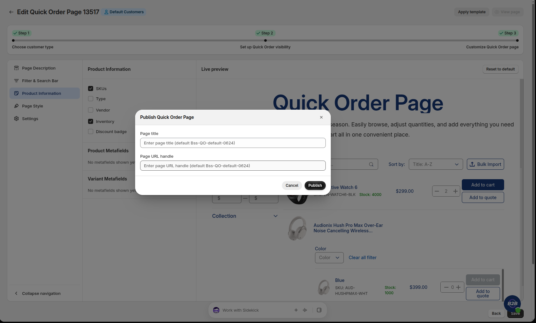Open Settings in sidebar

point(45,119)
